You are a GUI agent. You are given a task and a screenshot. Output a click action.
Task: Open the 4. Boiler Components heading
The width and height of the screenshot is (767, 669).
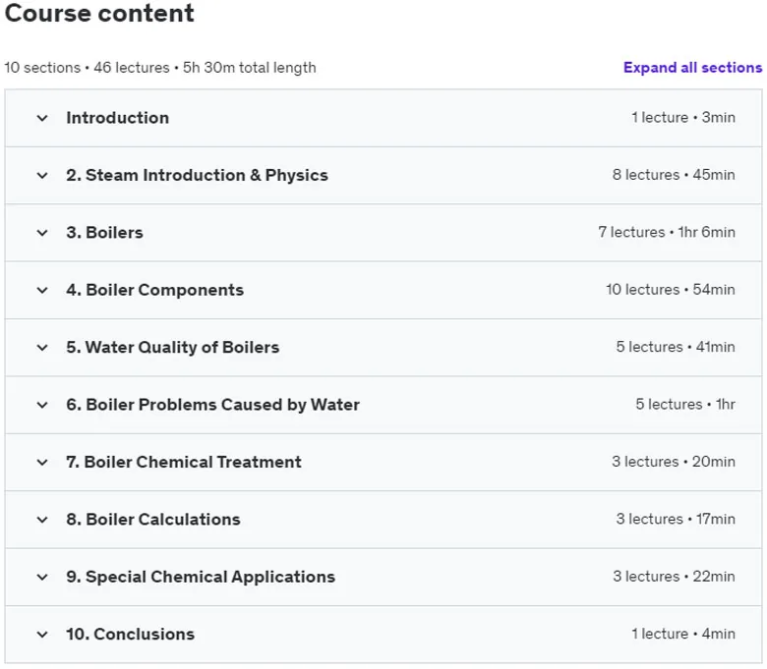click(x=155, y=290)
